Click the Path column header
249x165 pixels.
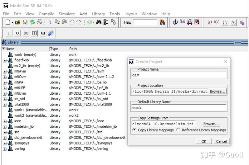pyautogui.click(x=101, y=49)
